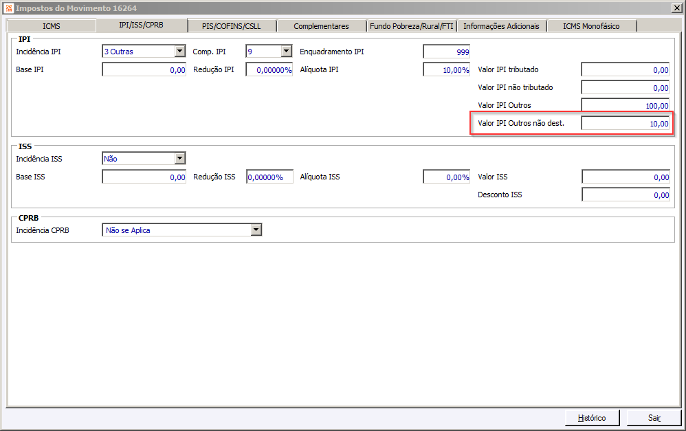Screen dimensions: 686x431
Task: Focus the Base IPI input field
Action: [x=144, y=69]
